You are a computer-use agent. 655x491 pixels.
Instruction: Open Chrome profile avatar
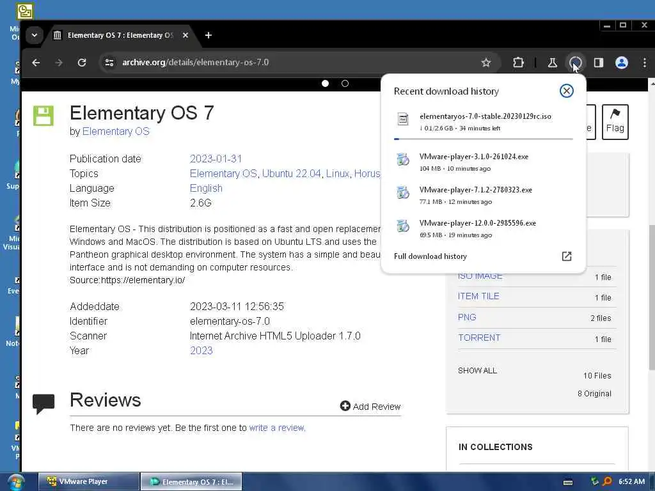(x=622, y=63)
